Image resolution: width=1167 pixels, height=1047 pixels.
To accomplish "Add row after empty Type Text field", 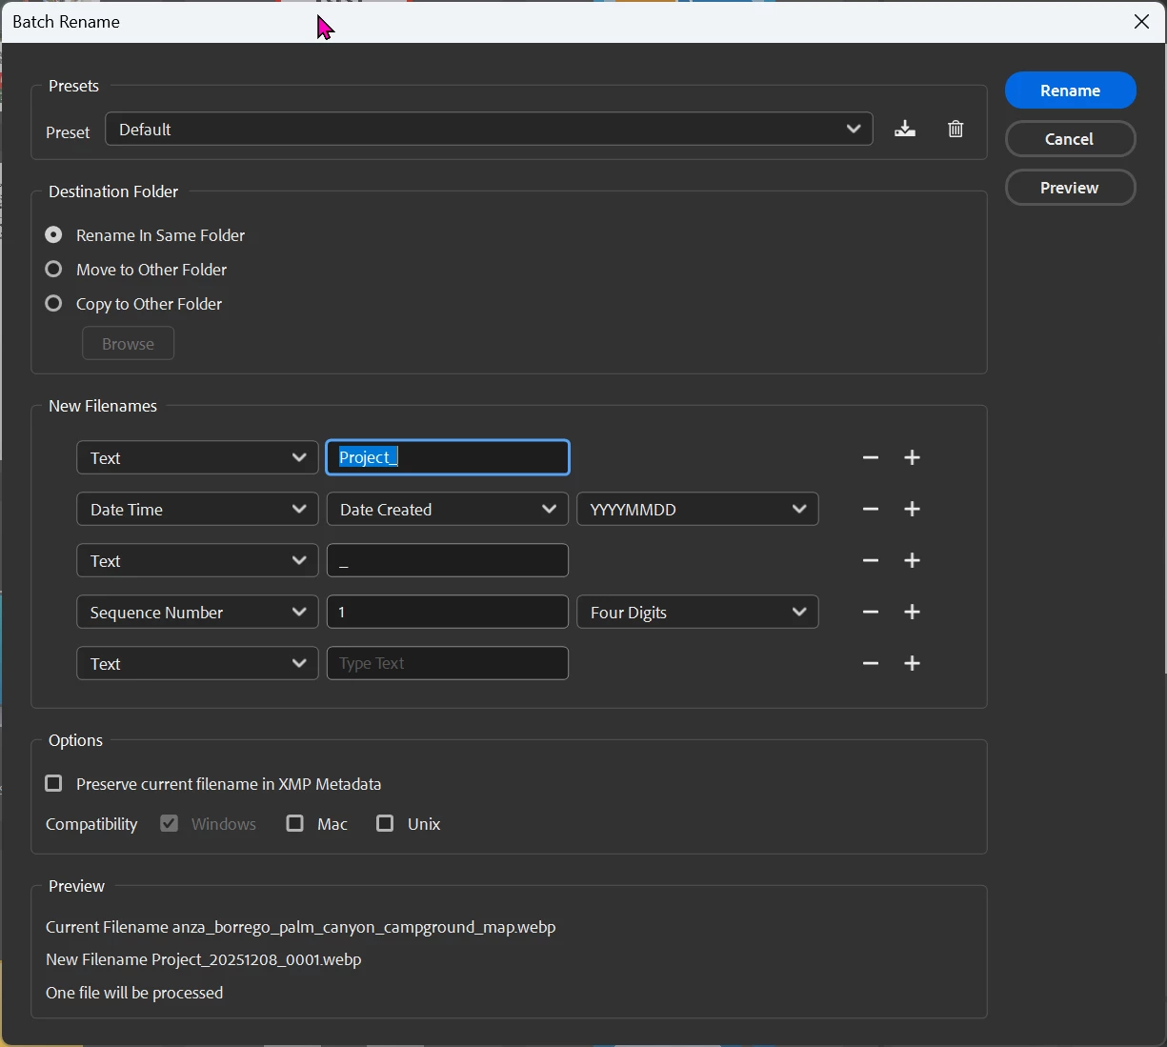I will 913,664.
